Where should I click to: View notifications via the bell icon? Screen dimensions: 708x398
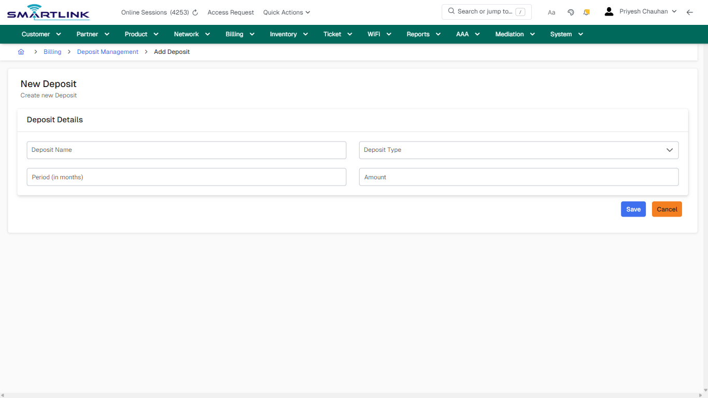(586, 12)
